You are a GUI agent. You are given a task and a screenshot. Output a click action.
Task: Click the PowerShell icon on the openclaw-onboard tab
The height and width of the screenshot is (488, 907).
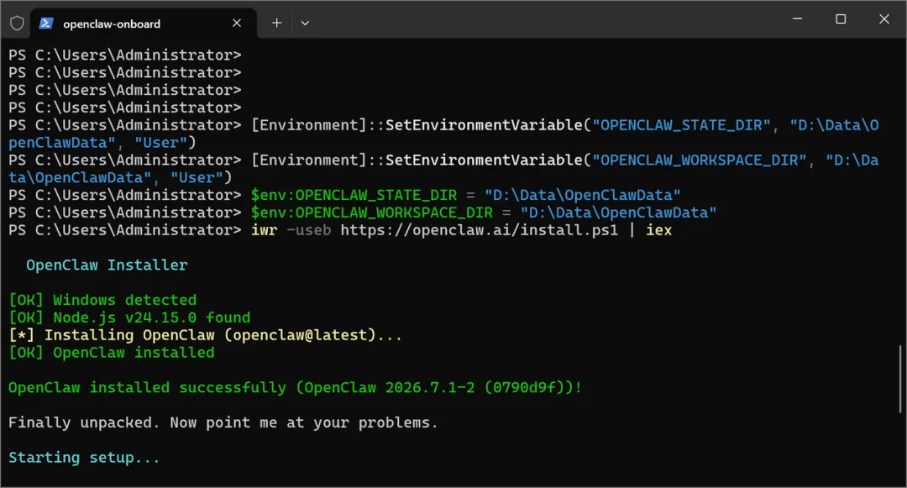click(46, 24)
